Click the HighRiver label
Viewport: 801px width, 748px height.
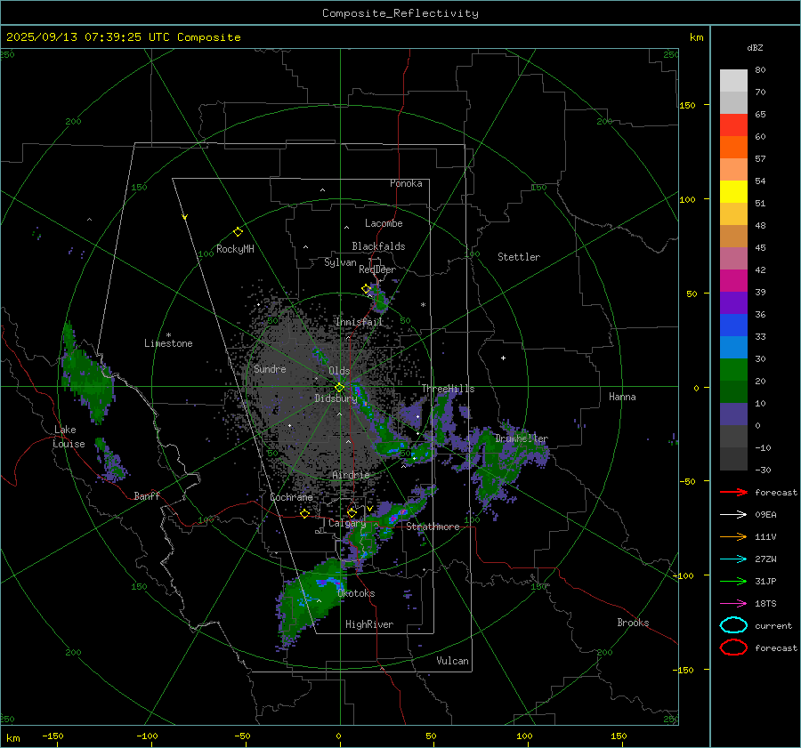tap(369, 624)
